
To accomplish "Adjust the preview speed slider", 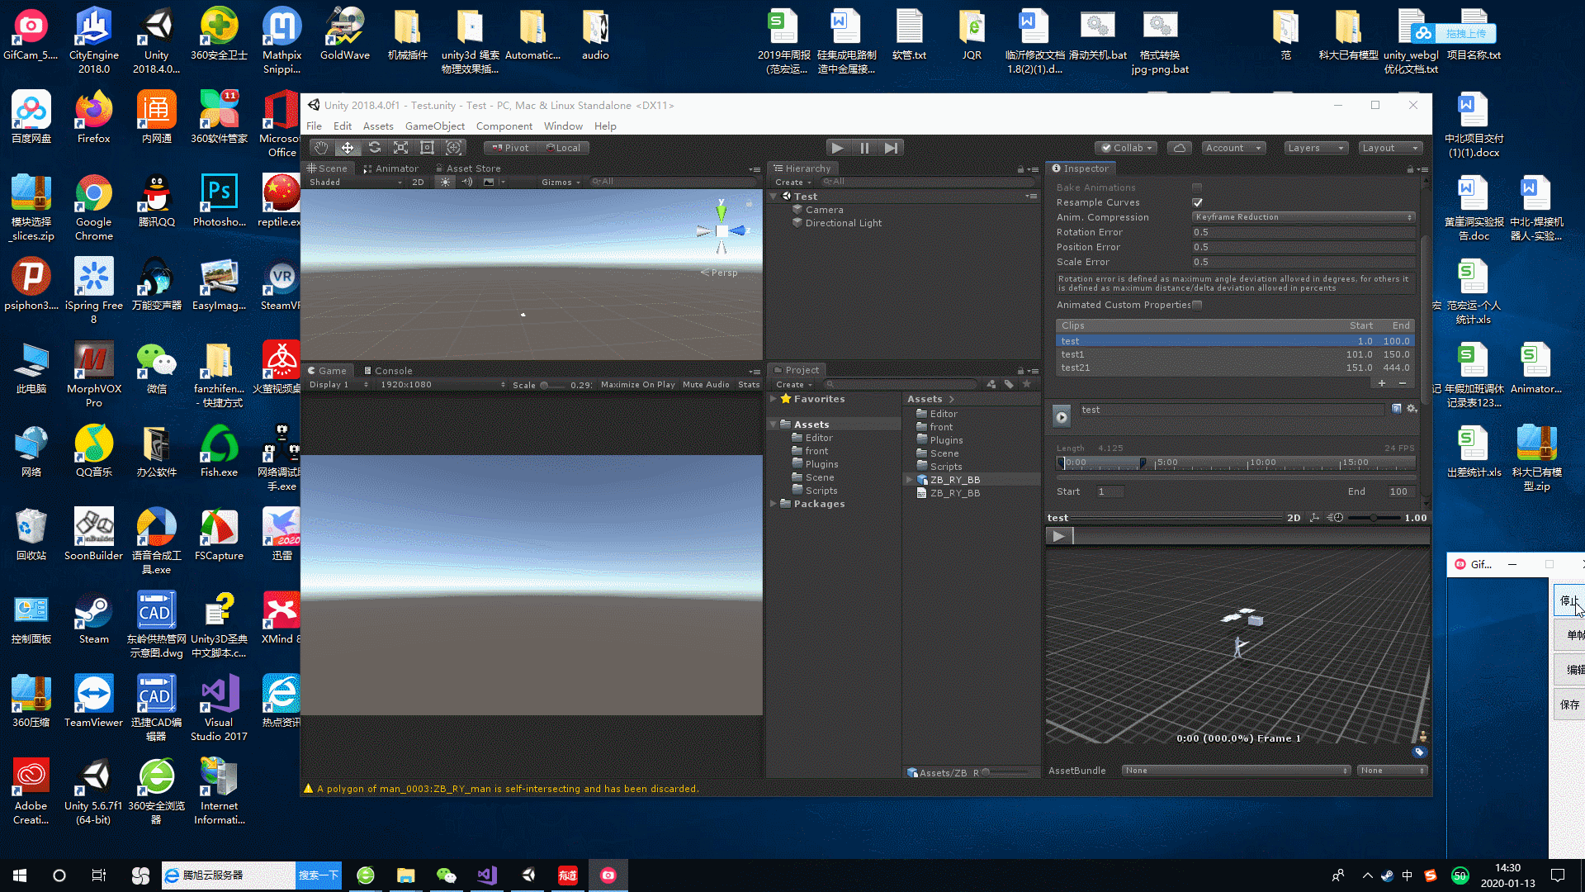I will point(1373,518).
